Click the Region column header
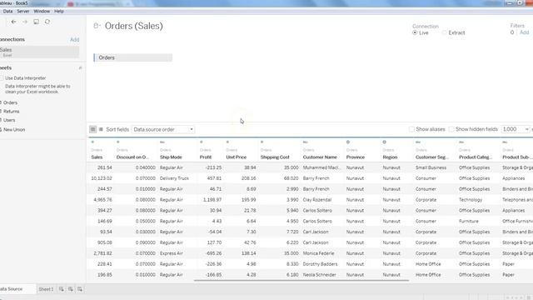This screenshot has width=533, height=300. tap(390, 157)
